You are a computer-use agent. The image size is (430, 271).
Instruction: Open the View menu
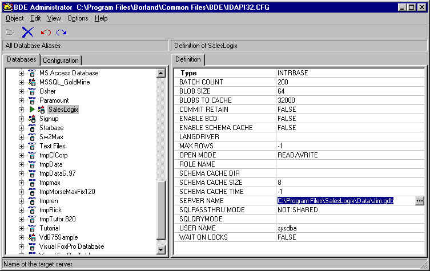click(x=54, y=18)
